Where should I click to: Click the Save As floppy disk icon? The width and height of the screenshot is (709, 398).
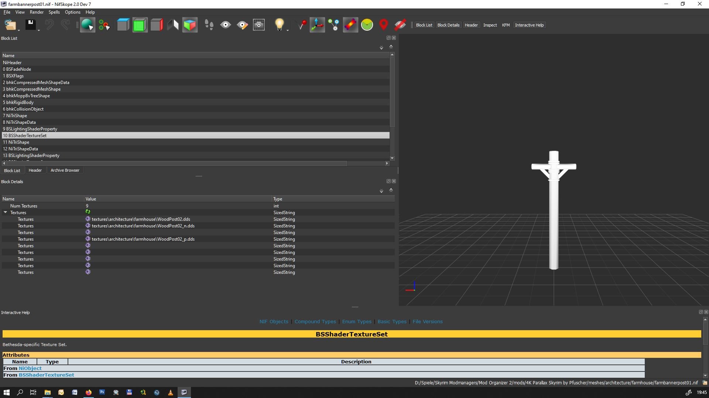(x=30, y=25)
